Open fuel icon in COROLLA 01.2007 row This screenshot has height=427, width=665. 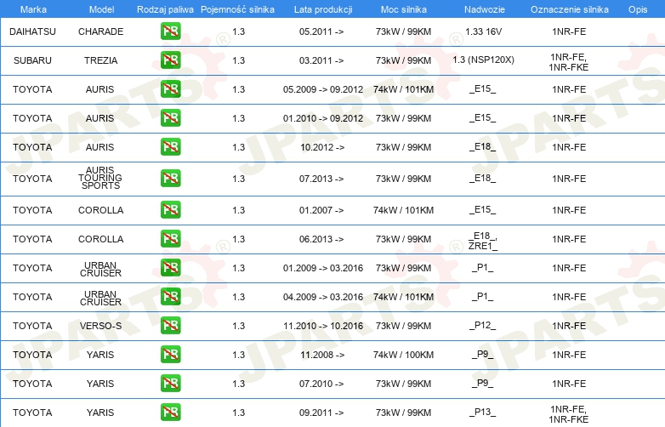170,210
